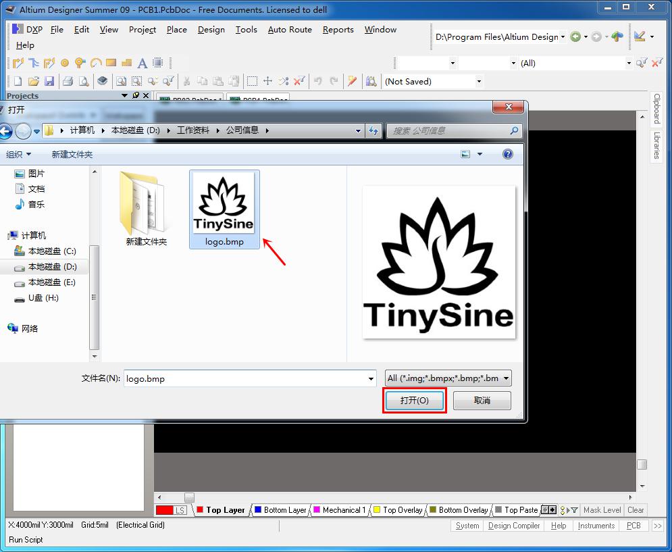Select the place pad tool icon
This screenshot has width=672, height=552.
65,63
